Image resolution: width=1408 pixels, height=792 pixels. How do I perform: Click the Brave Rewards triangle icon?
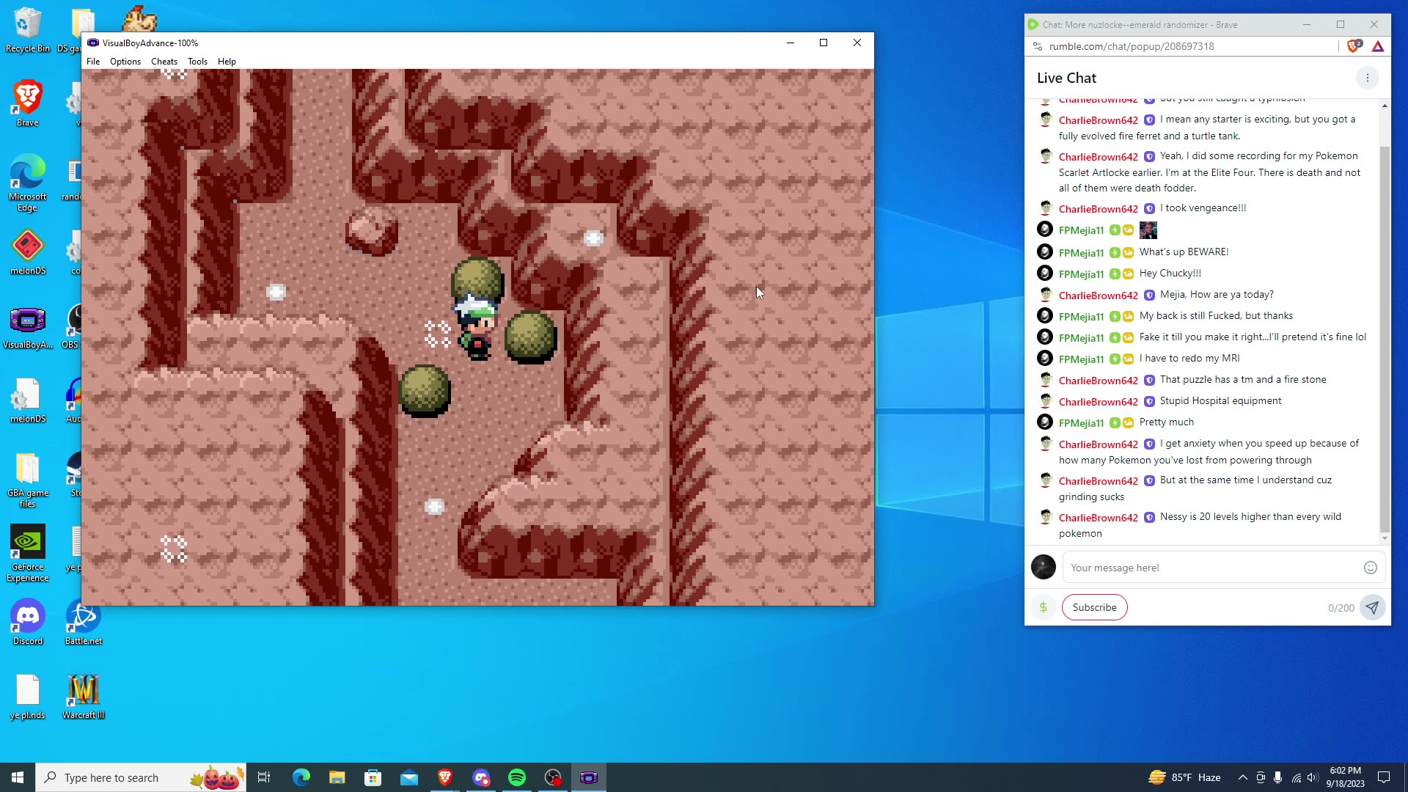click(1378, 46)
